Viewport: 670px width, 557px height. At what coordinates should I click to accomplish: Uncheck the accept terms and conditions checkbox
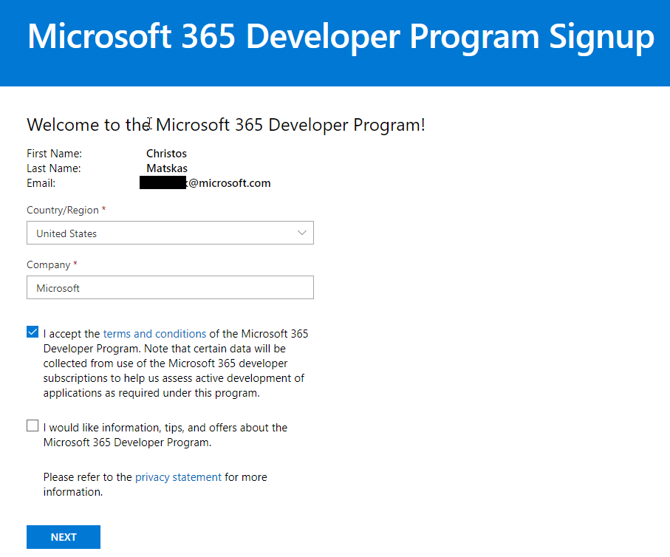(x=33, y=332)
